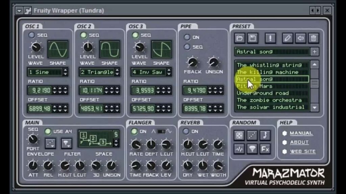Viewport: 346px width, 194px height.
Task: Click the random dice icon
Action: (x=239, y=135)
